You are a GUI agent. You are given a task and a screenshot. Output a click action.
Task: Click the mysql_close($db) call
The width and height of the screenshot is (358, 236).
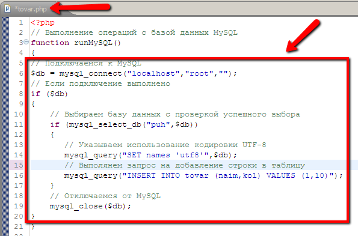pos(90,206)
